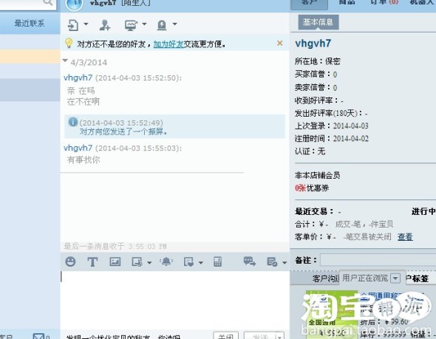Click the chat history speech bubble icon
This screenshot has width=436, height=339.
coord(250,261)
